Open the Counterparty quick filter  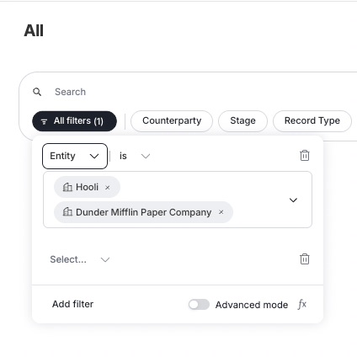(x=172, y=121)
